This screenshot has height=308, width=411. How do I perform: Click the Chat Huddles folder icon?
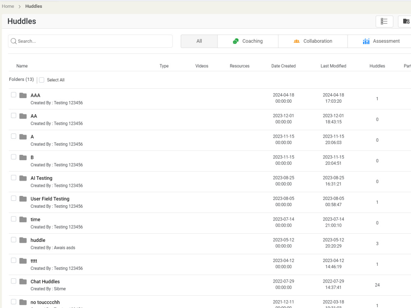click(x=23, y=282)
